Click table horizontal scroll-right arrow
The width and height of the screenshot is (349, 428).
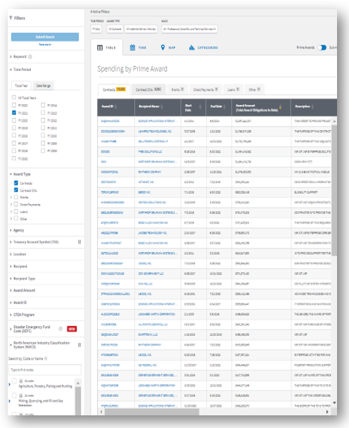click(x=327, y=412)
